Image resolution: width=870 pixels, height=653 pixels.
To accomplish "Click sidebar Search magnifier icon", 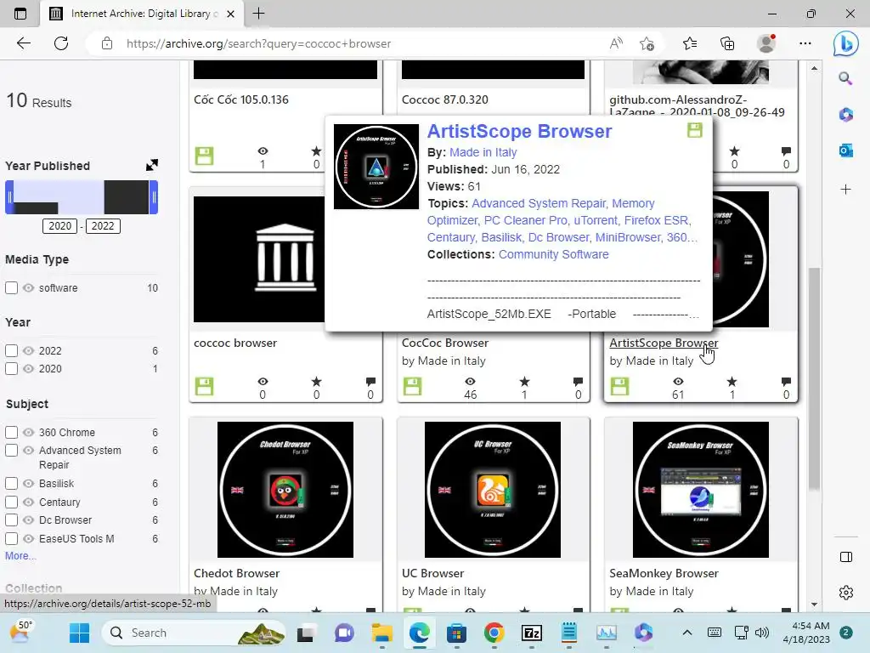I will (845, 79).
